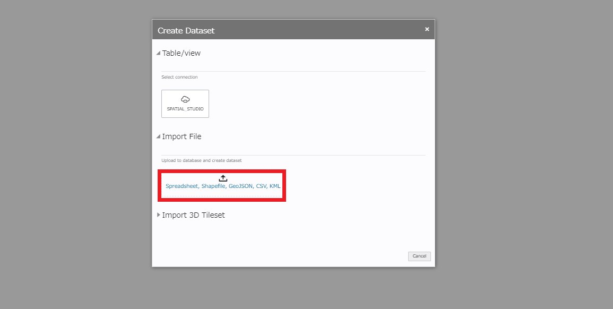This screenshot has height=309, width=613.
Task: Click the Table/view section heading text
Action: tap(182, 53)
